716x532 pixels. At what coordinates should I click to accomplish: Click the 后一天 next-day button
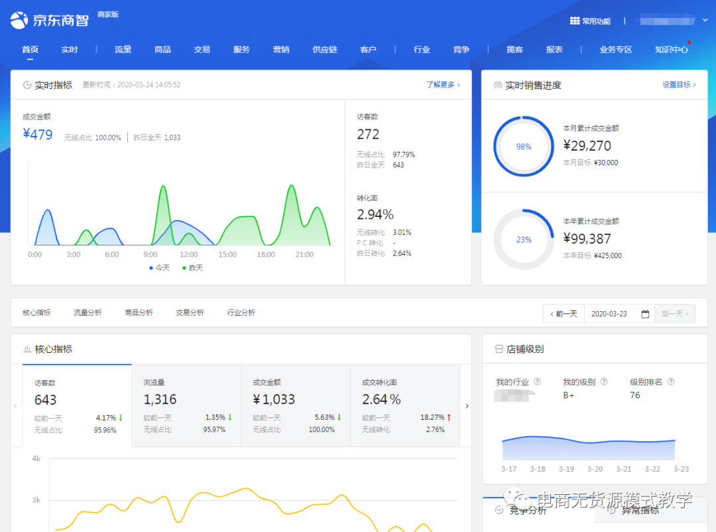(675, 314)
